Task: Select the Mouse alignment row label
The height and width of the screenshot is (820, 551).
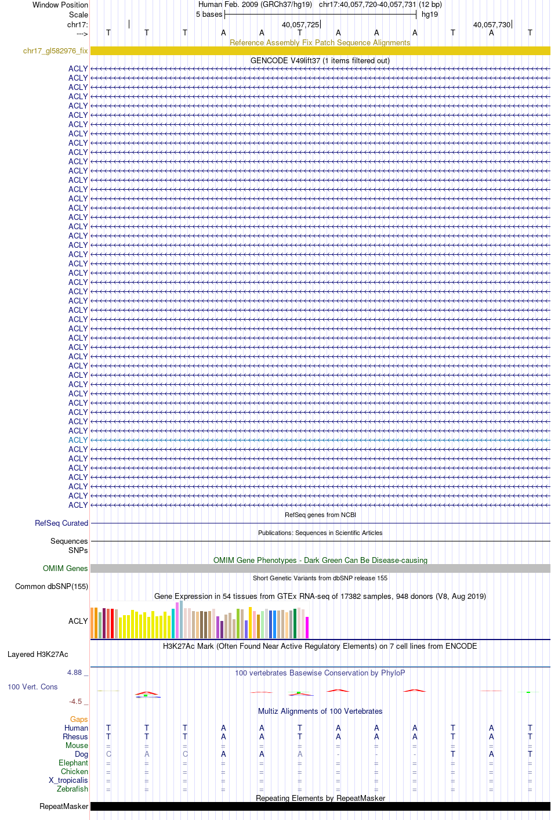Action: (x=77, y=745)
